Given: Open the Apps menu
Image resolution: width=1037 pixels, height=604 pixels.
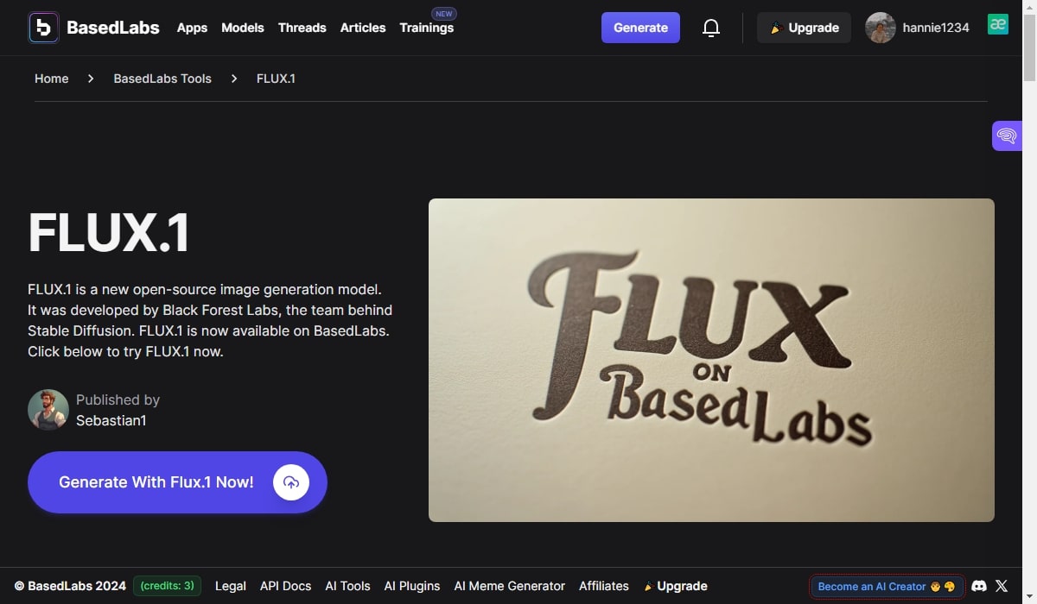Looking at the screenshot, I should (192, 28).
